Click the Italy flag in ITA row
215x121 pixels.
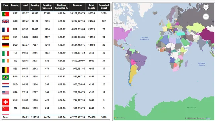6,53
